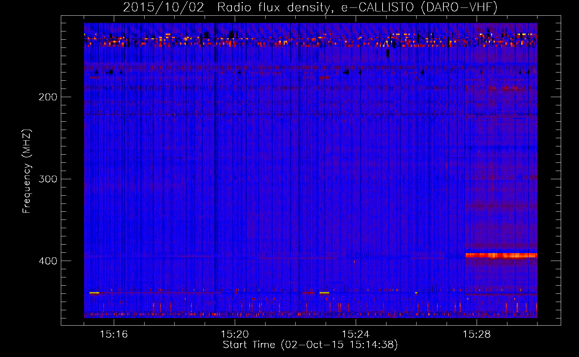This screenshot has height=357, width=579.
Task: Click the yellow dash near 440 MHz at spectrogram start
Action: click(94, 293)
